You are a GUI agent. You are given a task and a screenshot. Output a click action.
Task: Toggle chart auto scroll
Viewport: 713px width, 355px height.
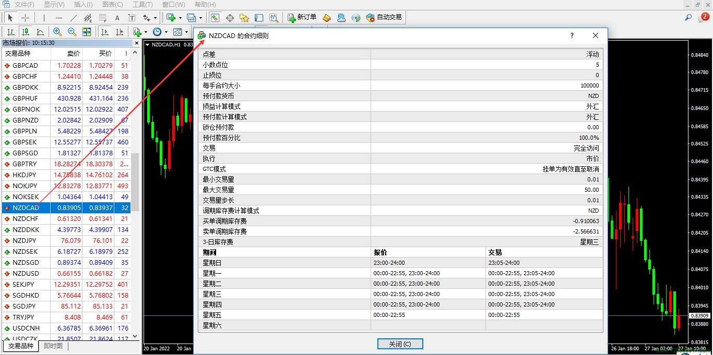coord(105,32)
